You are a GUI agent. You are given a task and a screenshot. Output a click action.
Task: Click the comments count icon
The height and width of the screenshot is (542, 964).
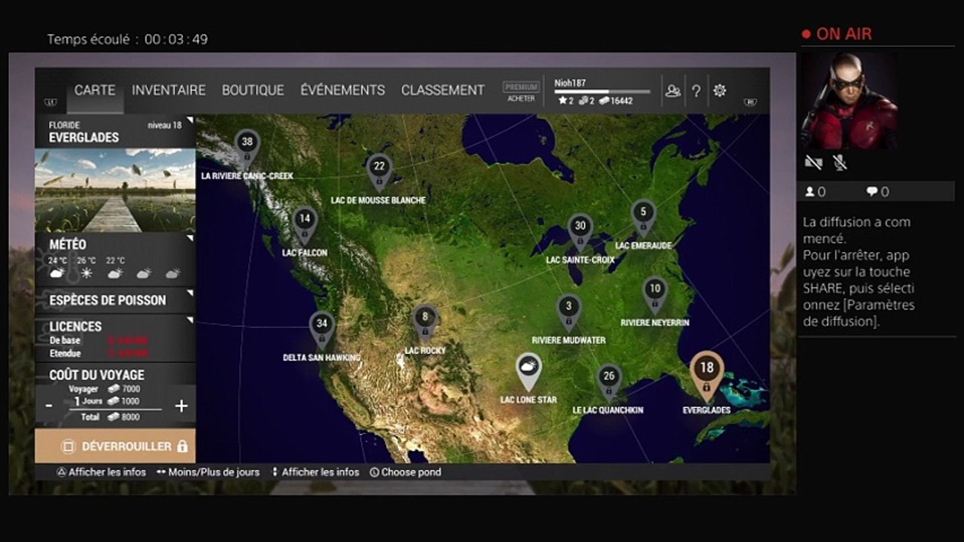[871, 192]
